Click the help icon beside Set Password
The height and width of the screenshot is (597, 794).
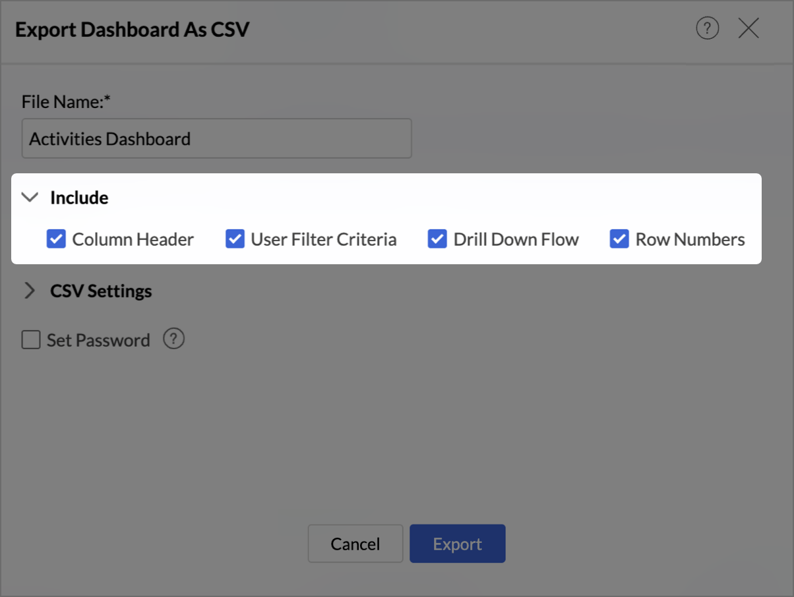point(173,339)
